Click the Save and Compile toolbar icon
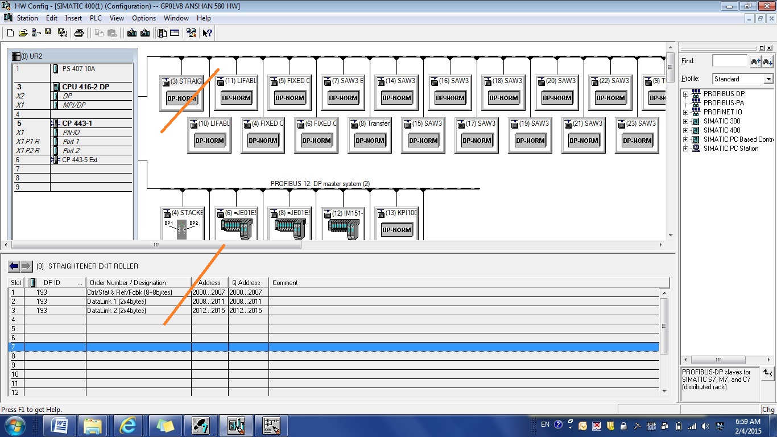 tap(62, 33)
